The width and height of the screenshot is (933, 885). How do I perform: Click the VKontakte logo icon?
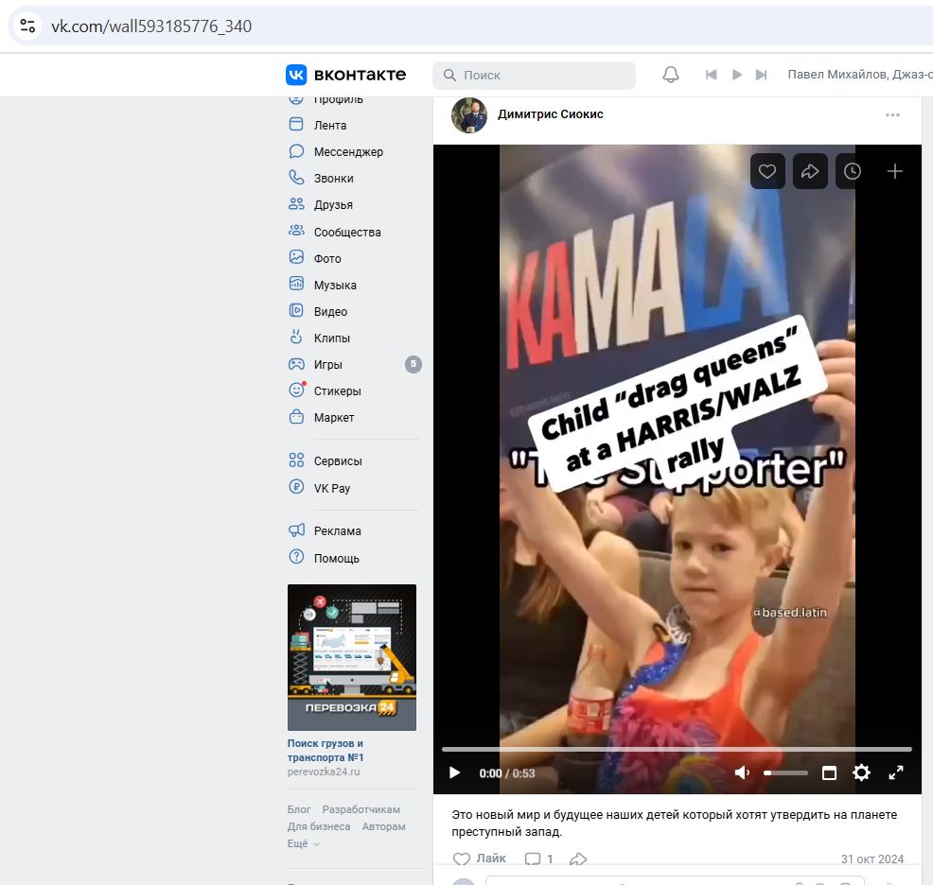click(x=296, y=75)
